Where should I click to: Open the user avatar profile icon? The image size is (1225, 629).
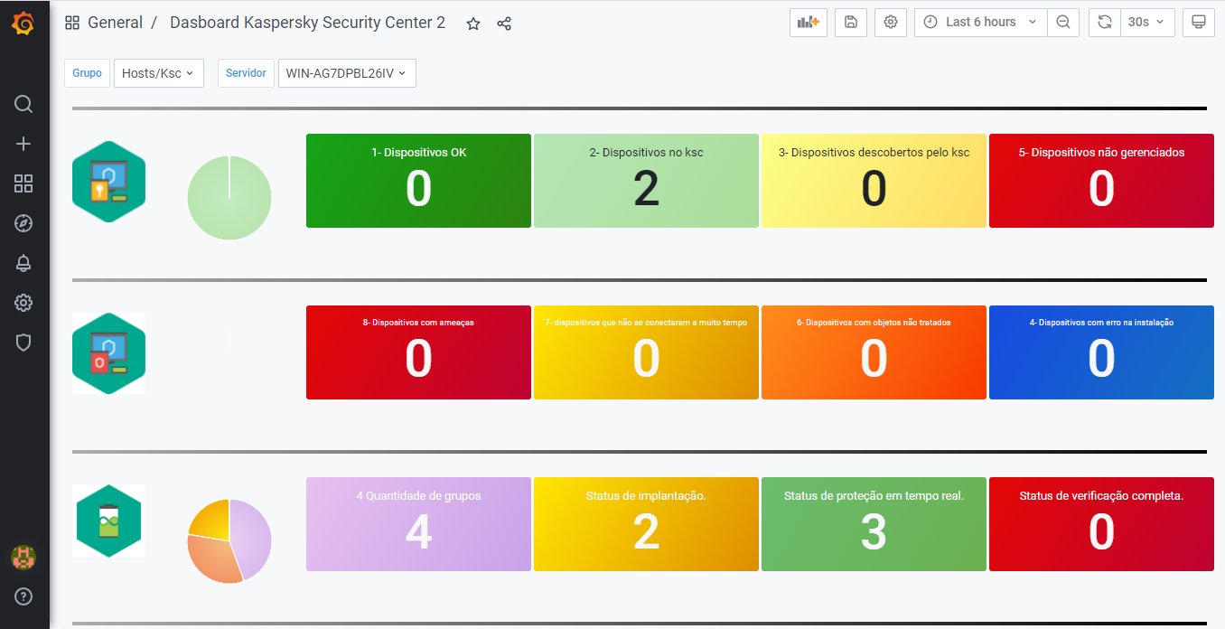tap(23, 558)
